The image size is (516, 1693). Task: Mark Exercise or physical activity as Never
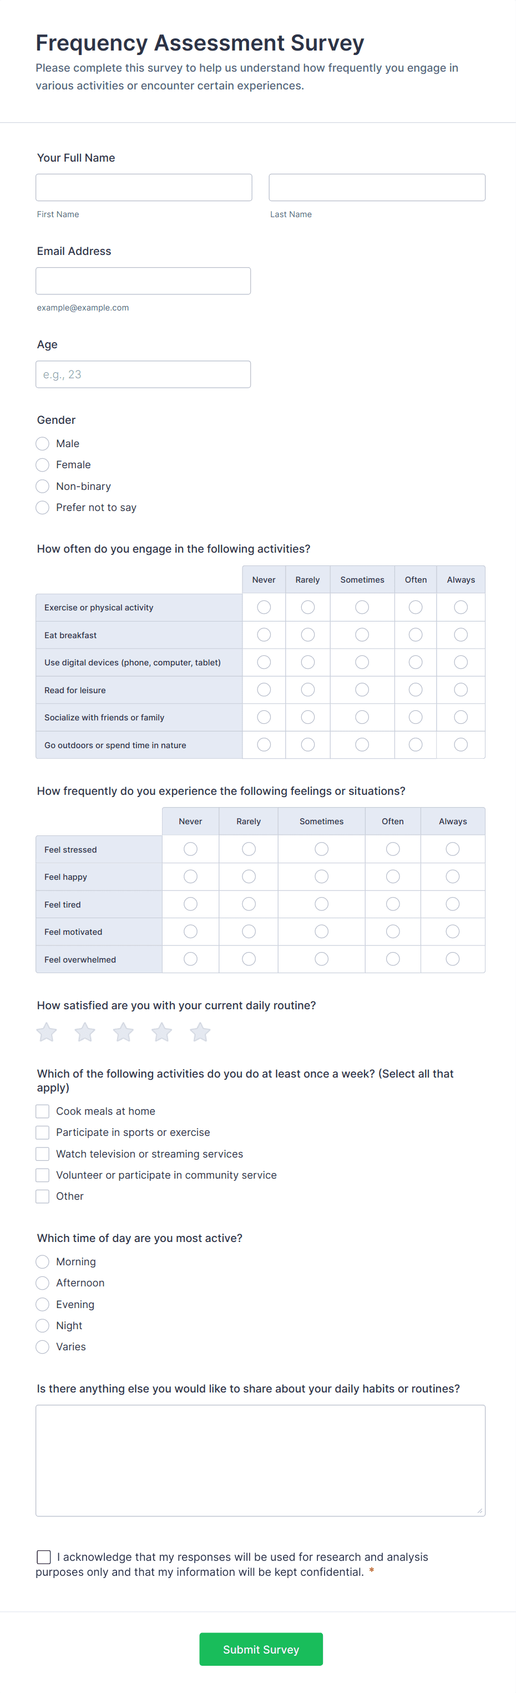(264, 607)
